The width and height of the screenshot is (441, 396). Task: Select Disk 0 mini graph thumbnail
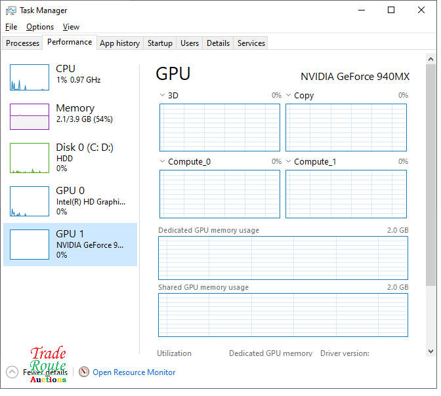(x=30, y=158)
